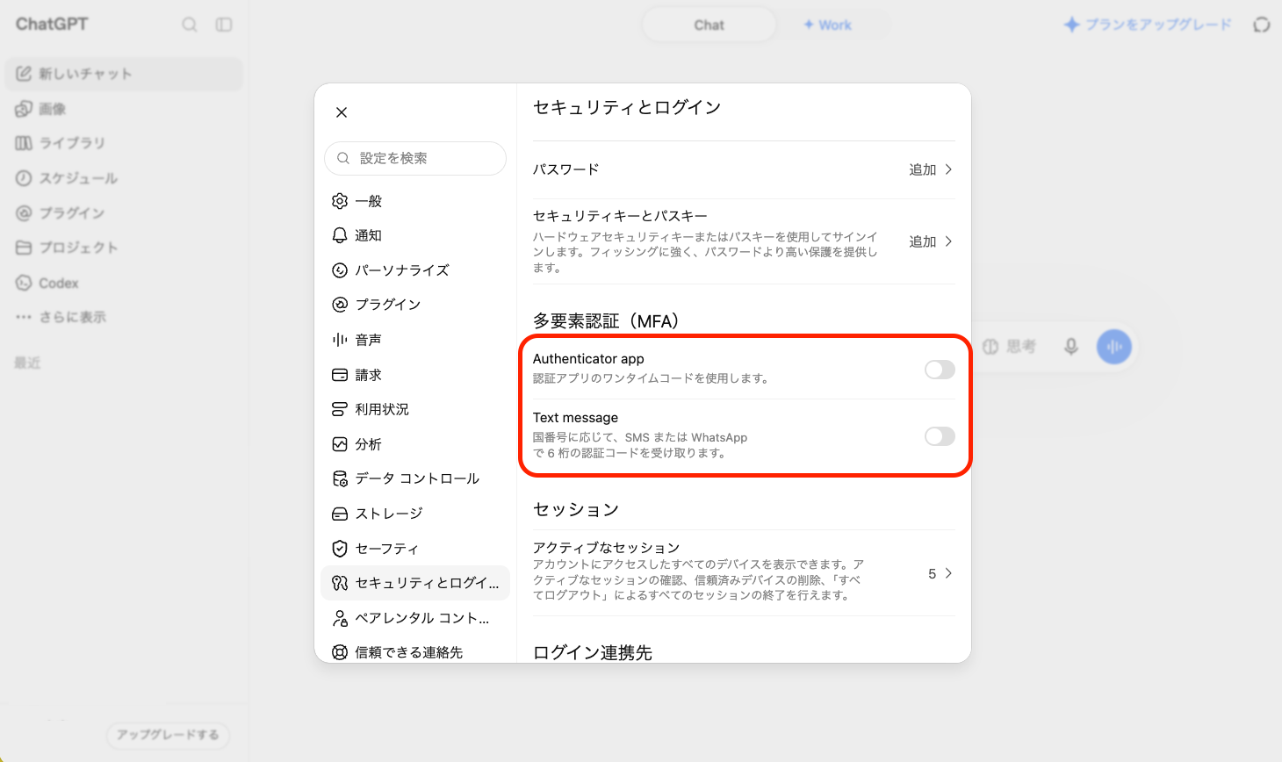This screenshot has width=1282, height=762.
Task: Click the 思考 thinking option
Action: [x=1009, y=347]
